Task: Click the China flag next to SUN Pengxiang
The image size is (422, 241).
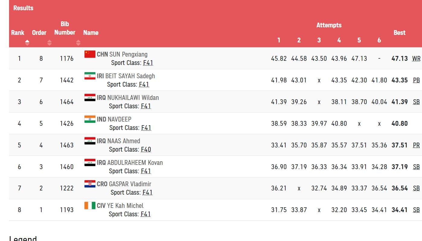Action: pyautogui.click(x=89, y=54)
